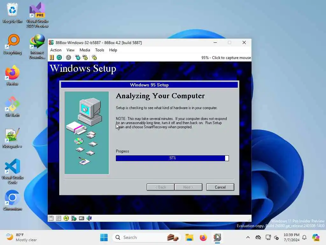The height and width of the screenshot is (245, 326).
Task: Click the Back button in Setup
Action: [160, 187]
